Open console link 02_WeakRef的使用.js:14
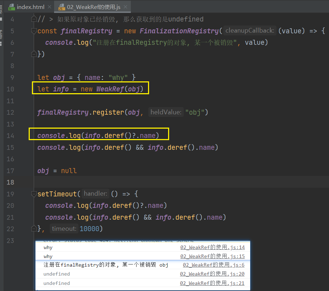Viewport: 329px width, 291px height. [x=212, y=247]
